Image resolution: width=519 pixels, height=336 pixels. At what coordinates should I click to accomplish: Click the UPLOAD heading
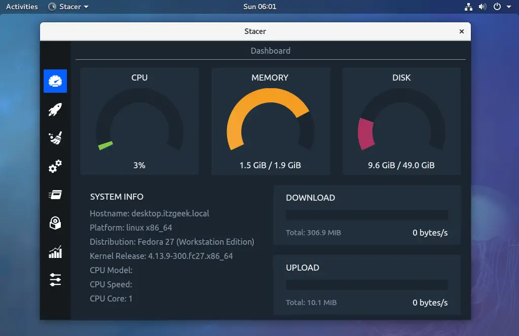pos(303,268)
